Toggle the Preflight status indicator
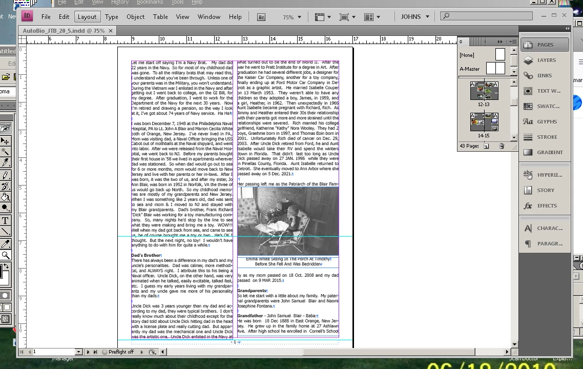 [105, 352]
